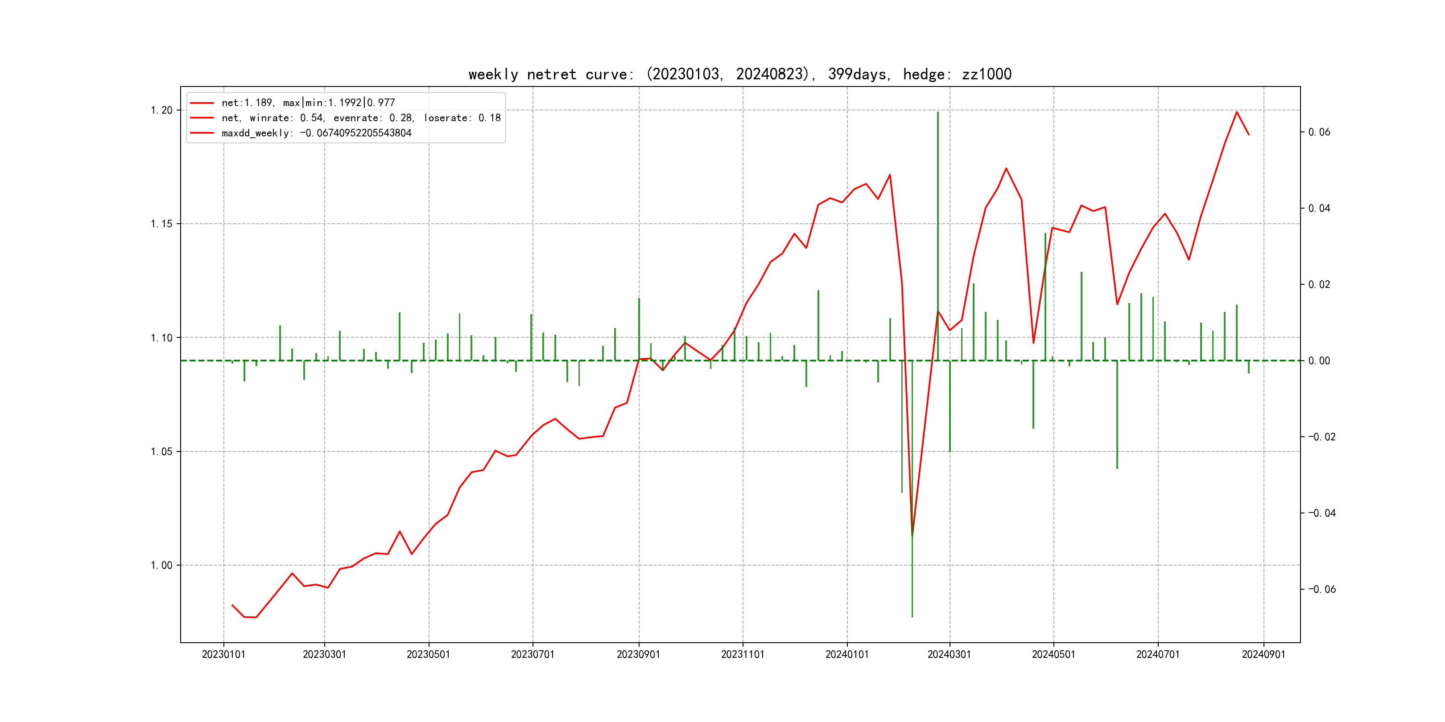Click the tallest green bar near 20240301
Screen dimensions: 1445x722
[937, 224]
